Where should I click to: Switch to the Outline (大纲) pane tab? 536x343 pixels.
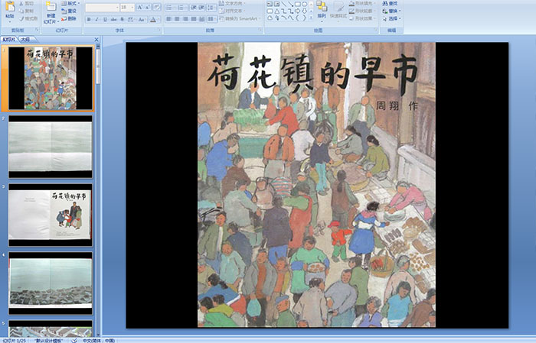[x=25, y=40]
